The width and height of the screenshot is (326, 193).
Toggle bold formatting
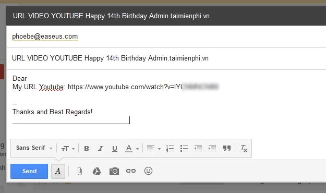(87, 149)
